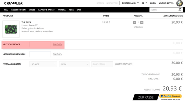Screen dimensions: 185x101
Task: Open the NEU menu
Action: point(6,10)
